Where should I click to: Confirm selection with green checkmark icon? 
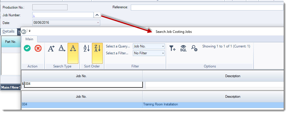click(27, 48)
